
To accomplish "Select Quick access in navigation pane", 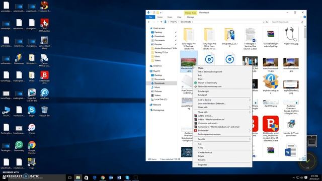I will click(159, 28).
